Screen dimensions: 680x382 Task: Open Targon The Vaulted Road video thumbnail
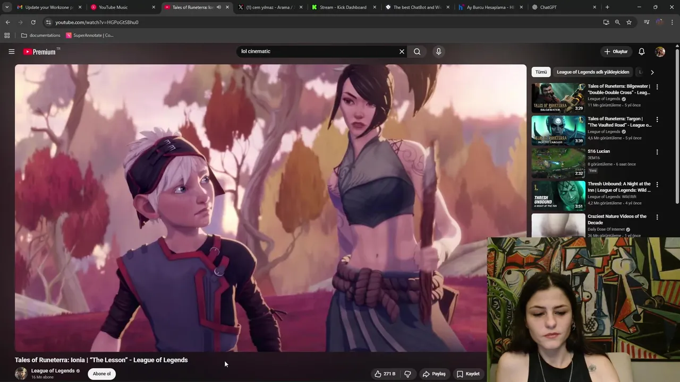[x=558, y=131]
